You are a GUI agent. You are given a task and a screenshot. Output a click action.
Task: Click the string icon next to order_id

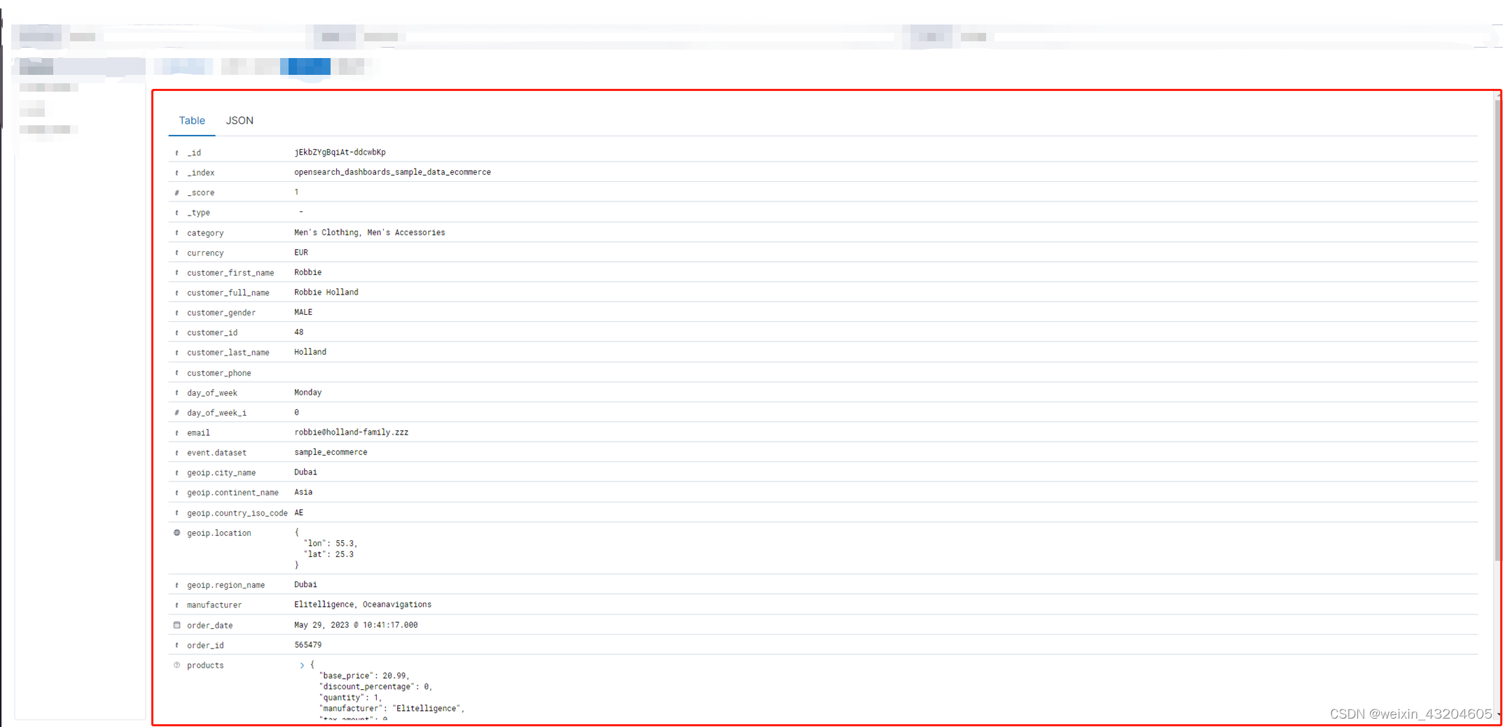pyautogui.click(x=176, y=645)
